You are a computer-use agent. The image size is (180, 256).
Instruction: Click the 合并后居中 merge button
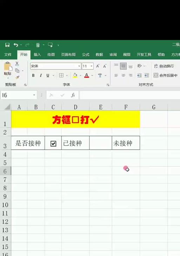point(166,75)
